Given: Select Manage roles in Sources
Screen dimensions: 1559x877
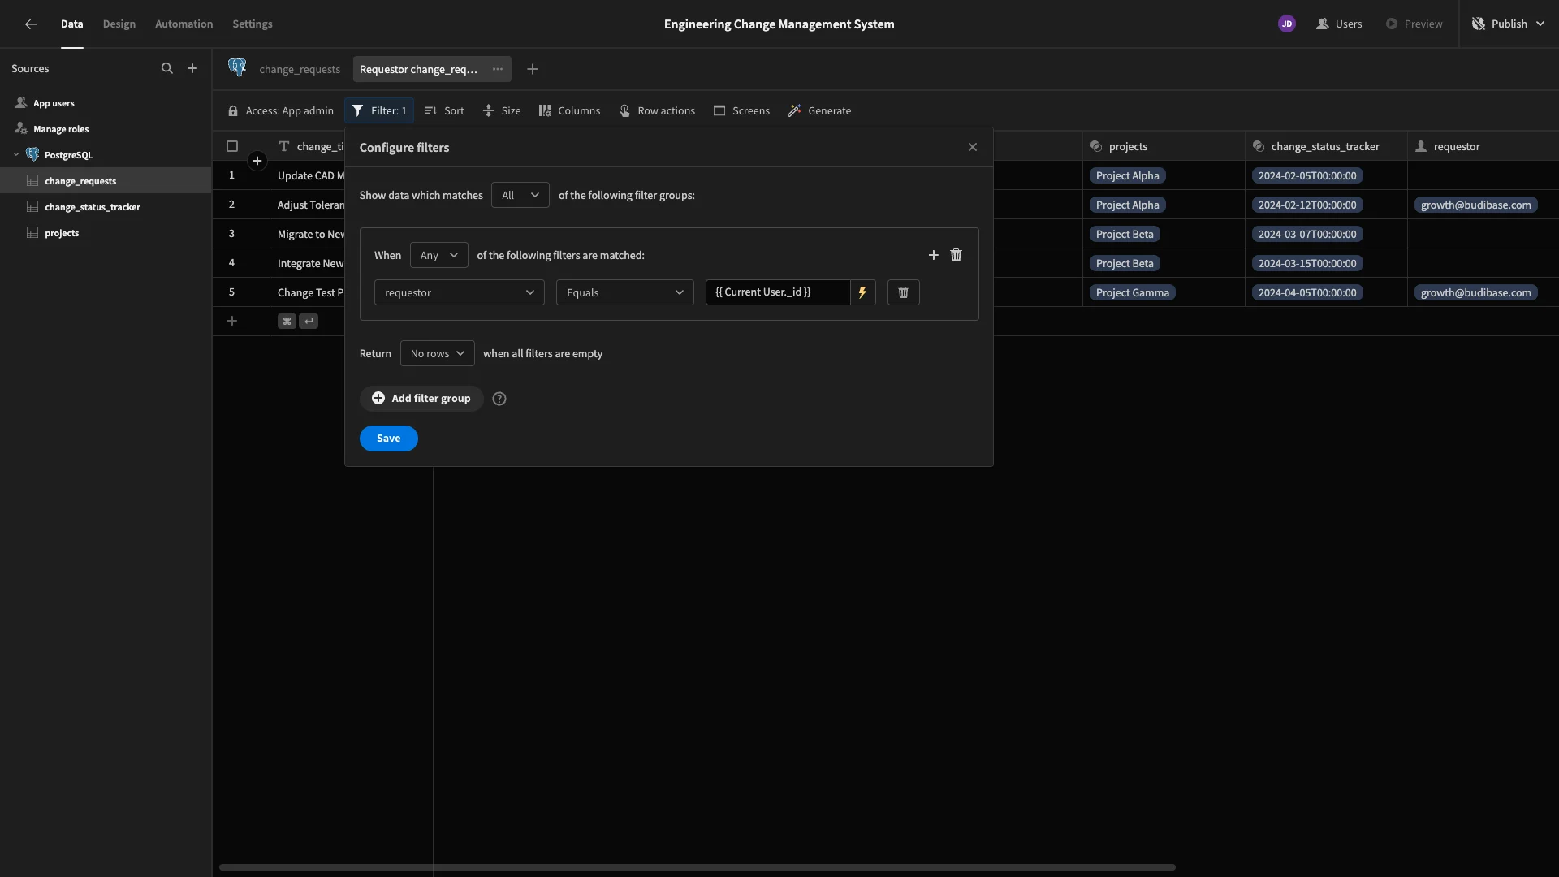Looking at the screenshot, I should point(61,129).
